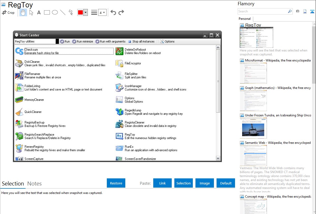Screen dimensions: 316x214
Task: Open the RegToy snapshot thumbnail
Action: [257, 37]
